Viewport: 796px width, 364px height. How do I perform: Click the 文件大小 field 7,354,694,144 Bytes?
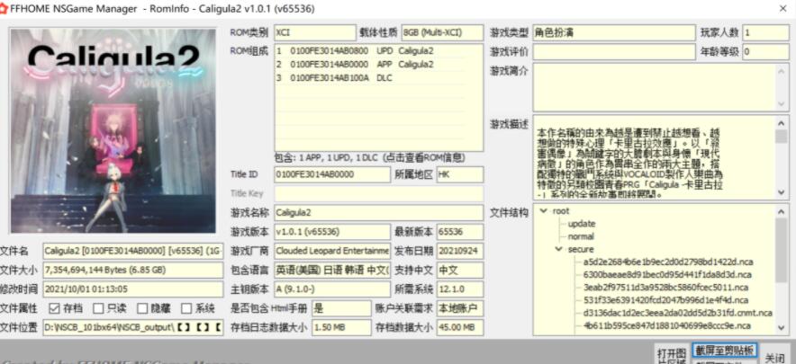point(133,270)
